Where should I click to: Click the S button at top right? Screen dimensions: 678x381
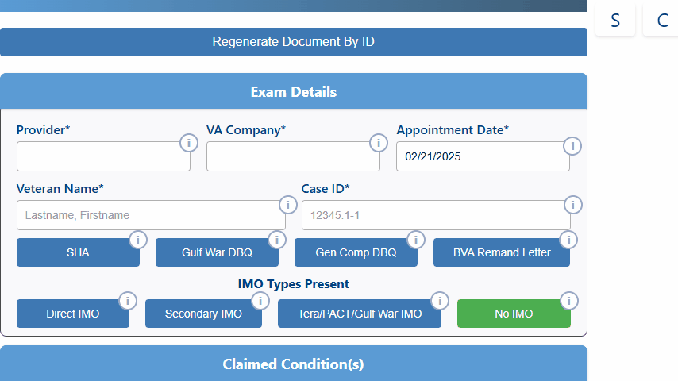click(615, 21)
